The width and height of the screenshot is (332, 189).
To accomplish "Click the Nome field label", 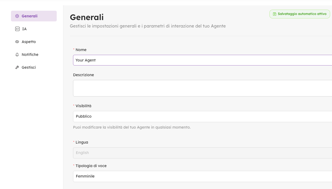I will pos(81,50).
